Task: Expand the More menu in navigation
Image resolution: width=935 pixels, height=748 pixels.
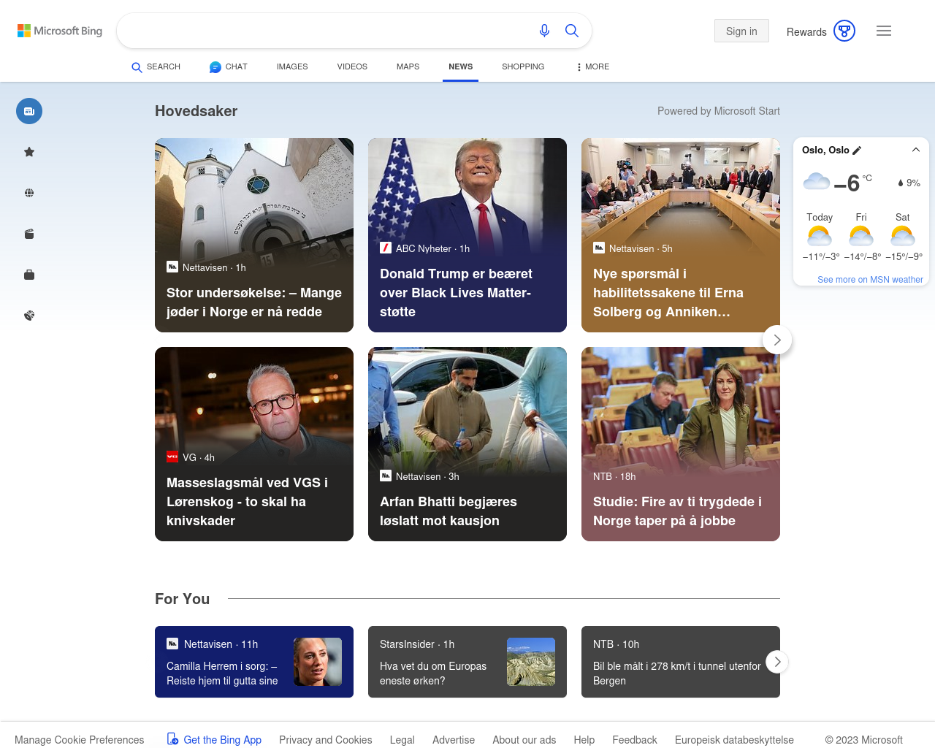Action: pos(592,66)
